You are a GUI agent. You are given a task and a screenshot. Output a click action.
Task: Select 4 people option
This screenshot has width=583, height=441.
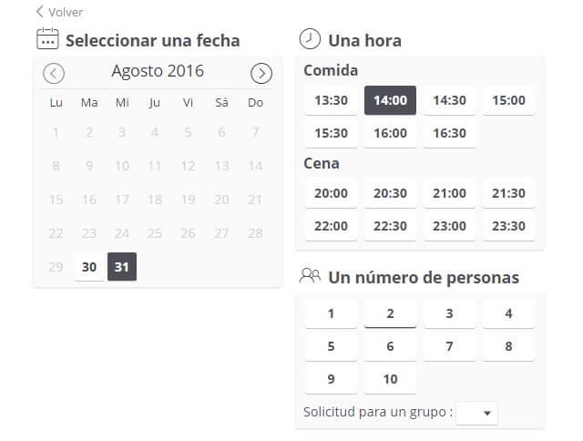508,313
